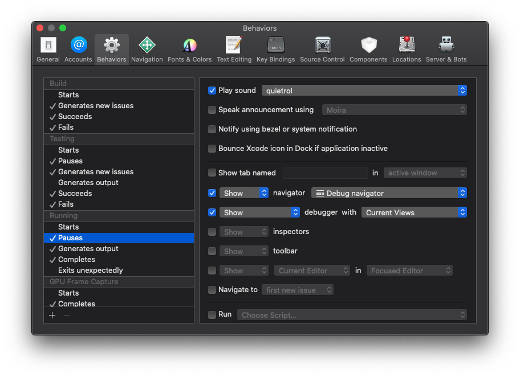
Task: Enable Notify using bezel or system notification
Action: [212, 129]
